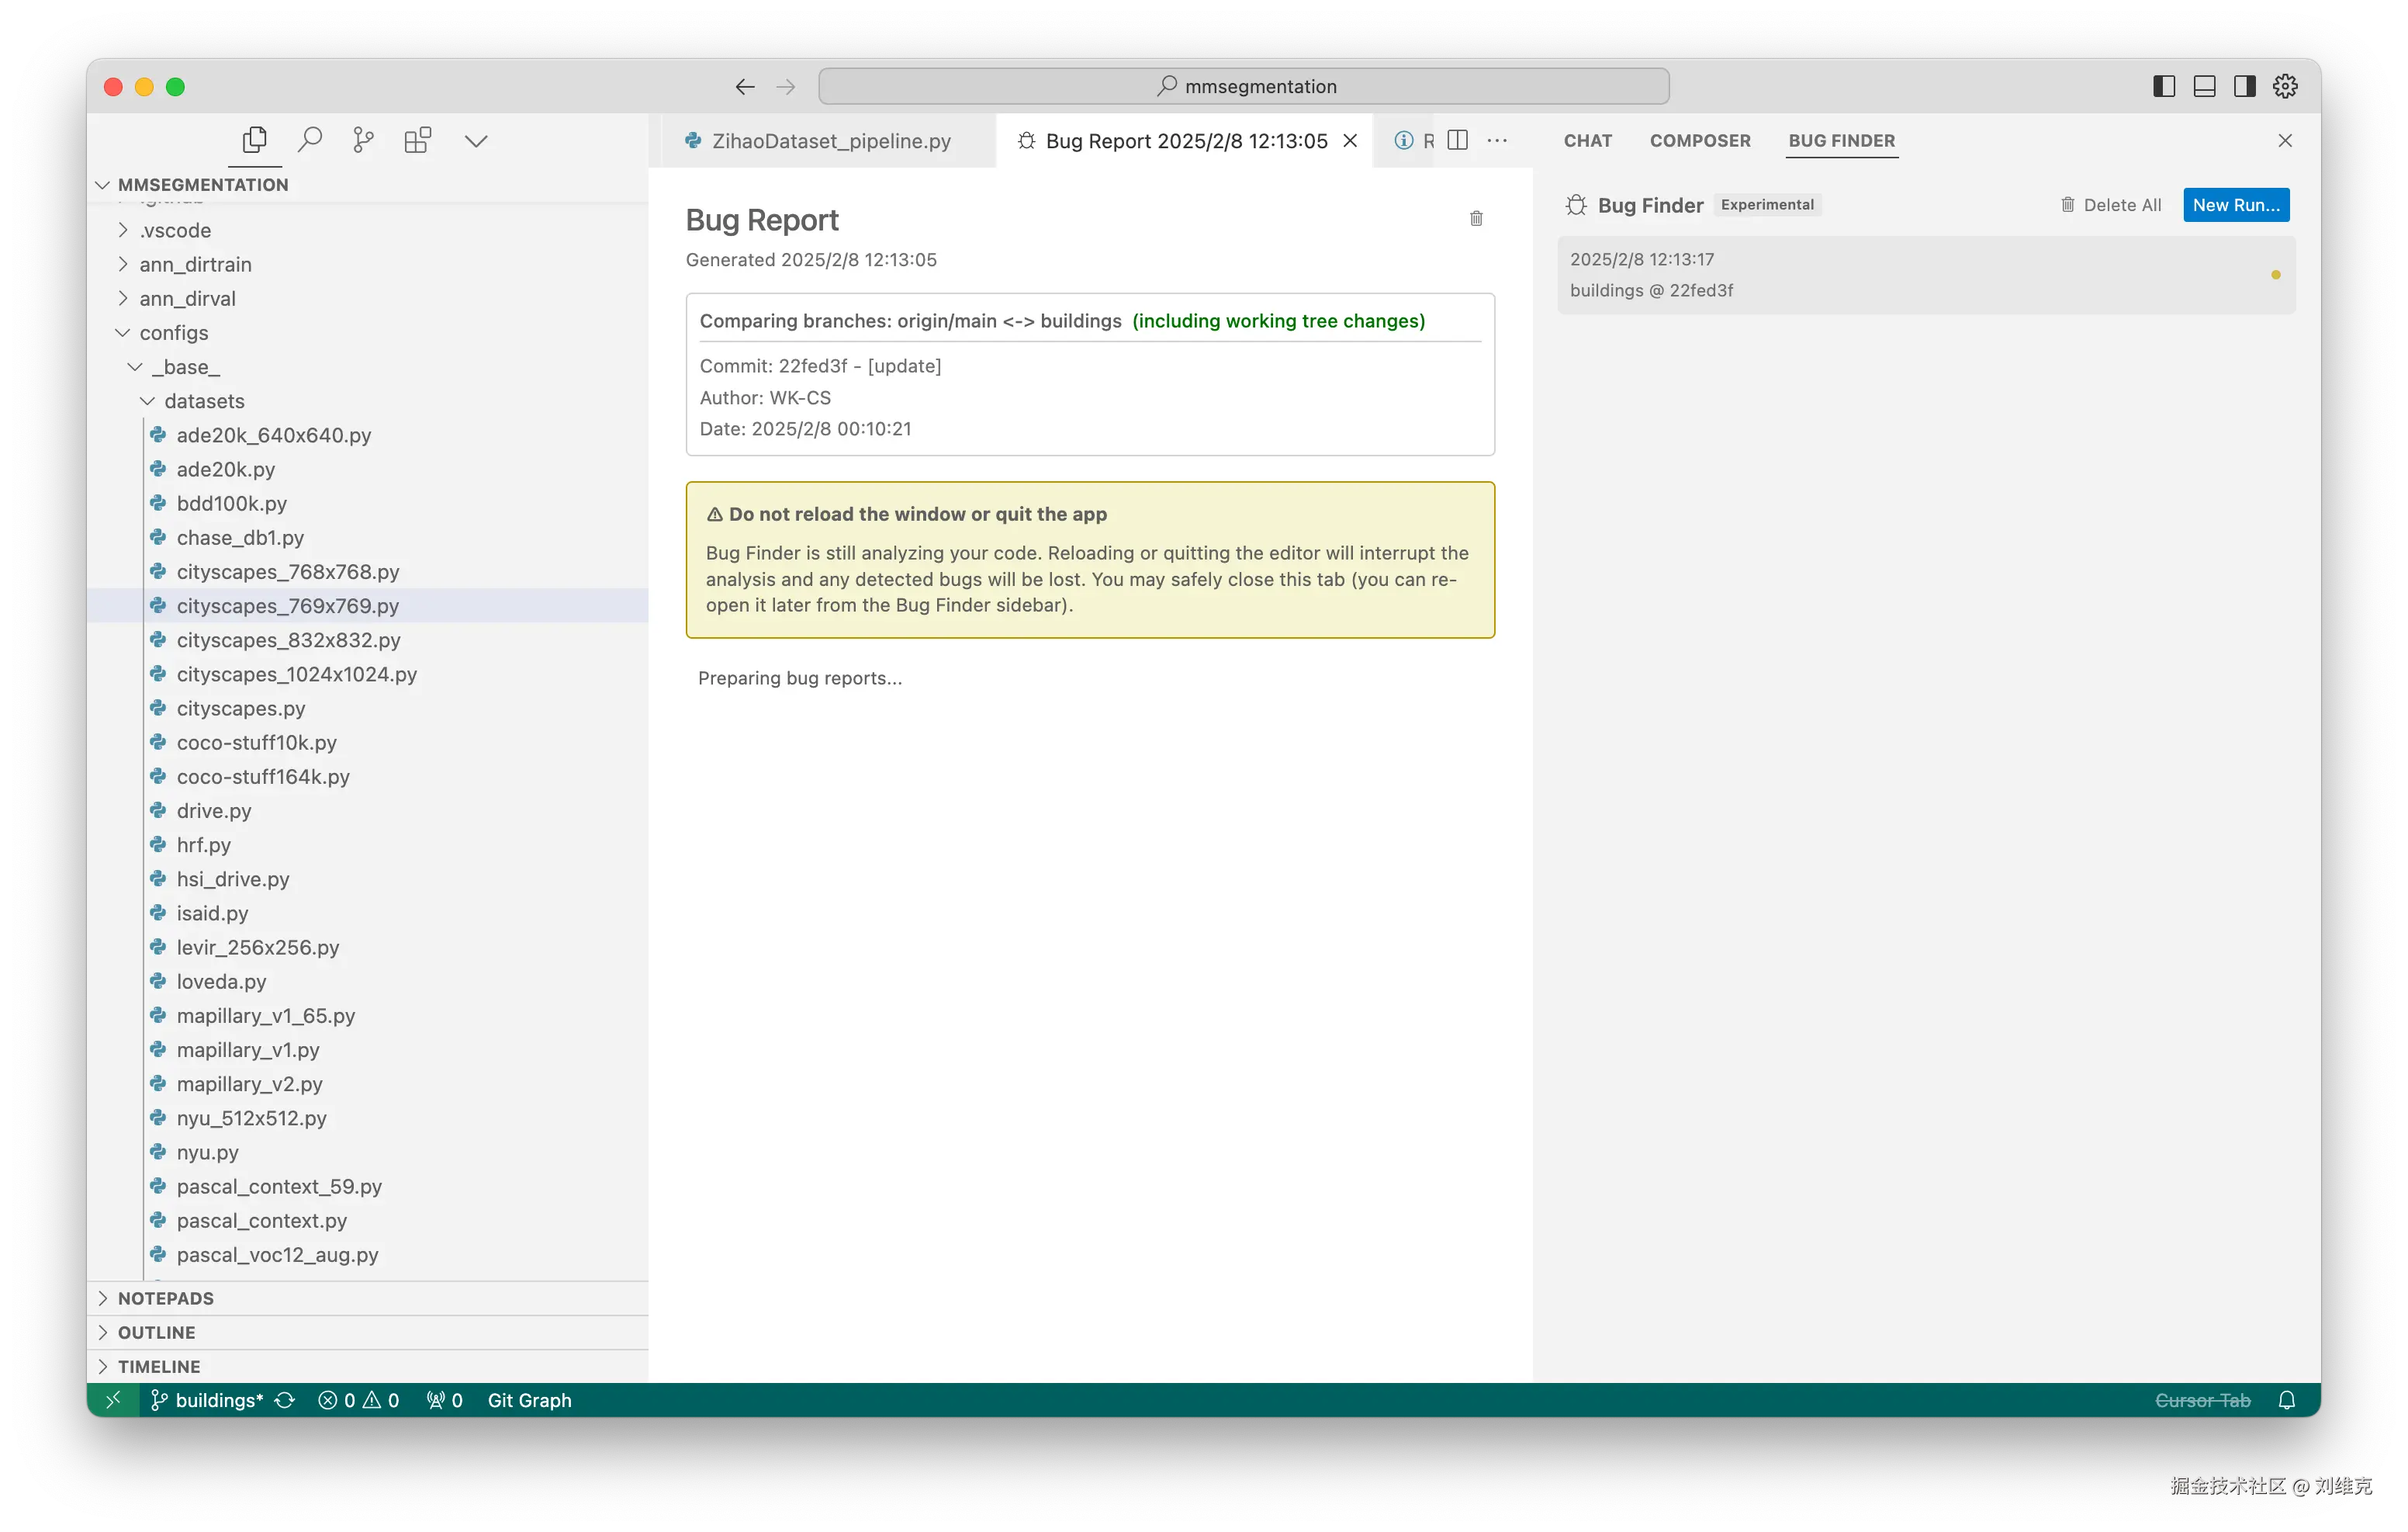Open the ZihaoDataset_pipeline.py tab
Screen dimensions: 2408x1532
pyautogui.click(x=830, y=141)
